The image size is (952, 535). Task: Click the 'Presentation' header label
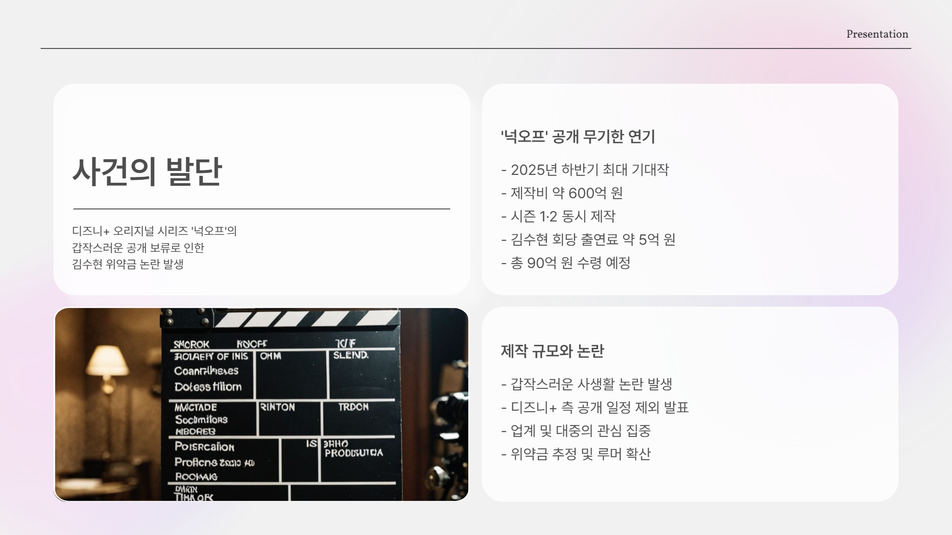[877, 34]
